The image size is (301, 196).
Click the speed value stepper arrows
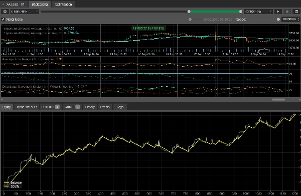pos(298,20)
